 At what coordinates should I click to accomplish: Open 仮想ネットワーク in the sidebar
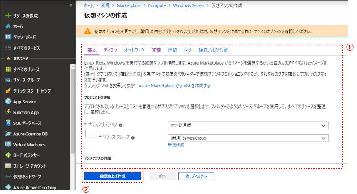coord(27,177)
